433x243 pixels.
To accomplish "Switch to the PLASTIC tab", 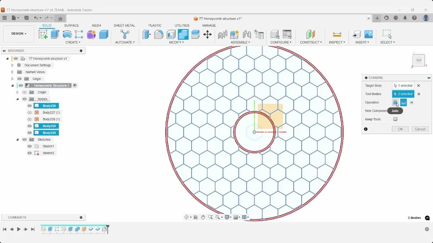I will 155,26.
